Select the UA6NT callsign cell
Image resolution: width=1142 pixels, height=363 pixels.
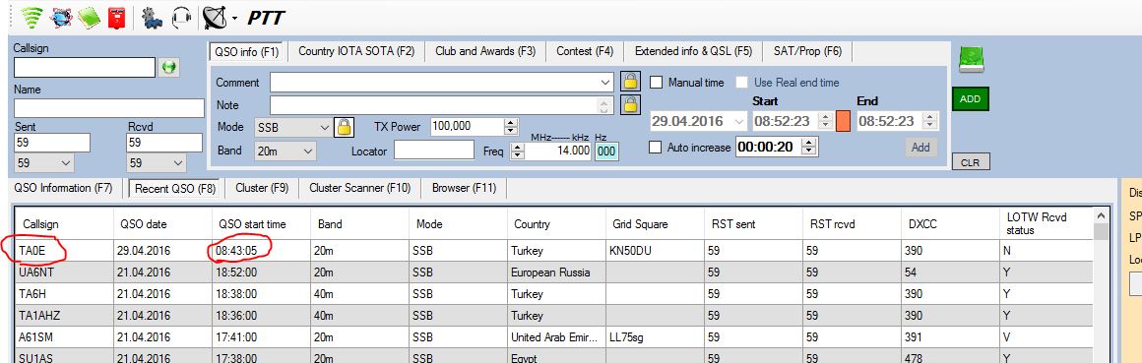pos(64,272)
